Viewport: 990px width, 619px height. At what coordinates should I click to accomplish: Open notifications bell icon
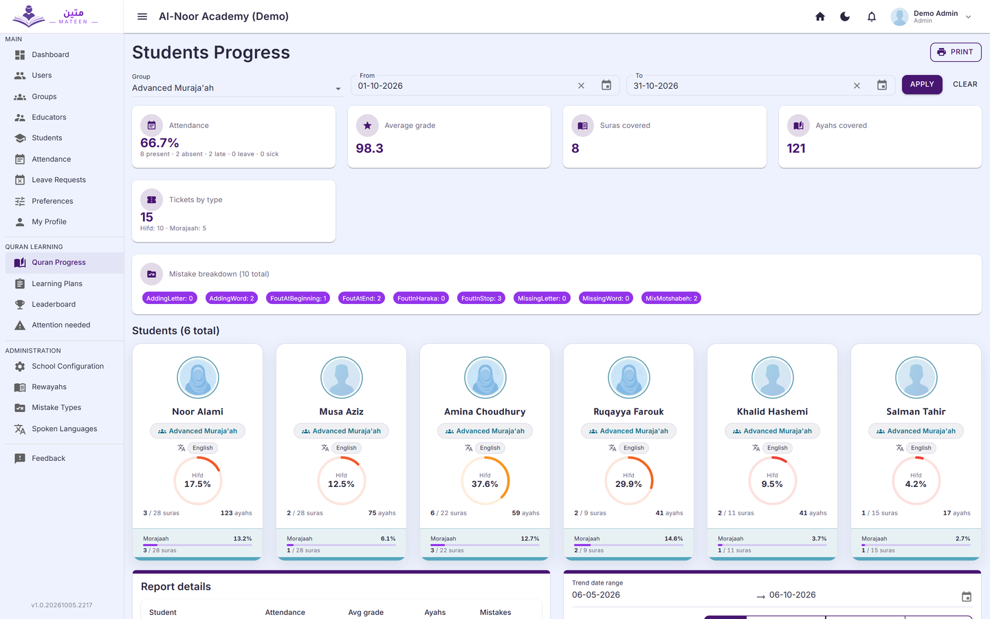[x=872, y=17]
